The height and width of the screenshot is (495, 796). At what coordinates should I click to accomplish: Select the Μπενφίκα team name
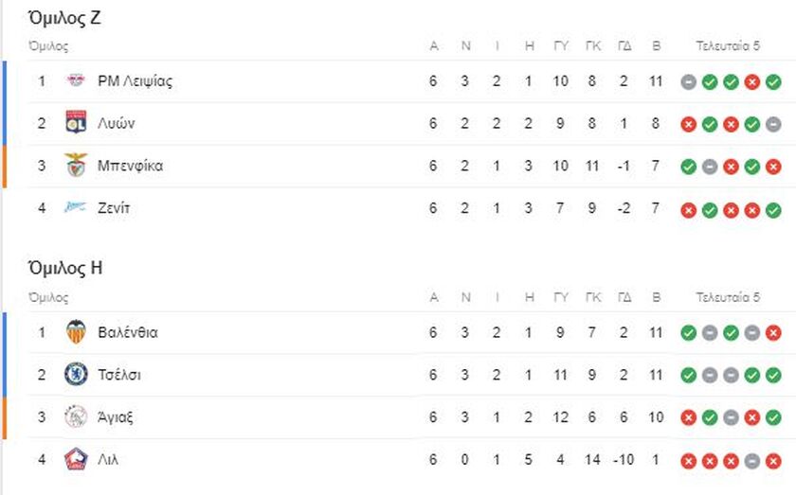[x=130, y=166]
